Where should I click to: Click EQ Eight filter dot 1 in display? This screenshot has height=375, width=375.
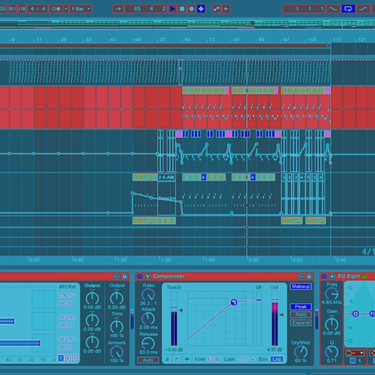point(355,313)
